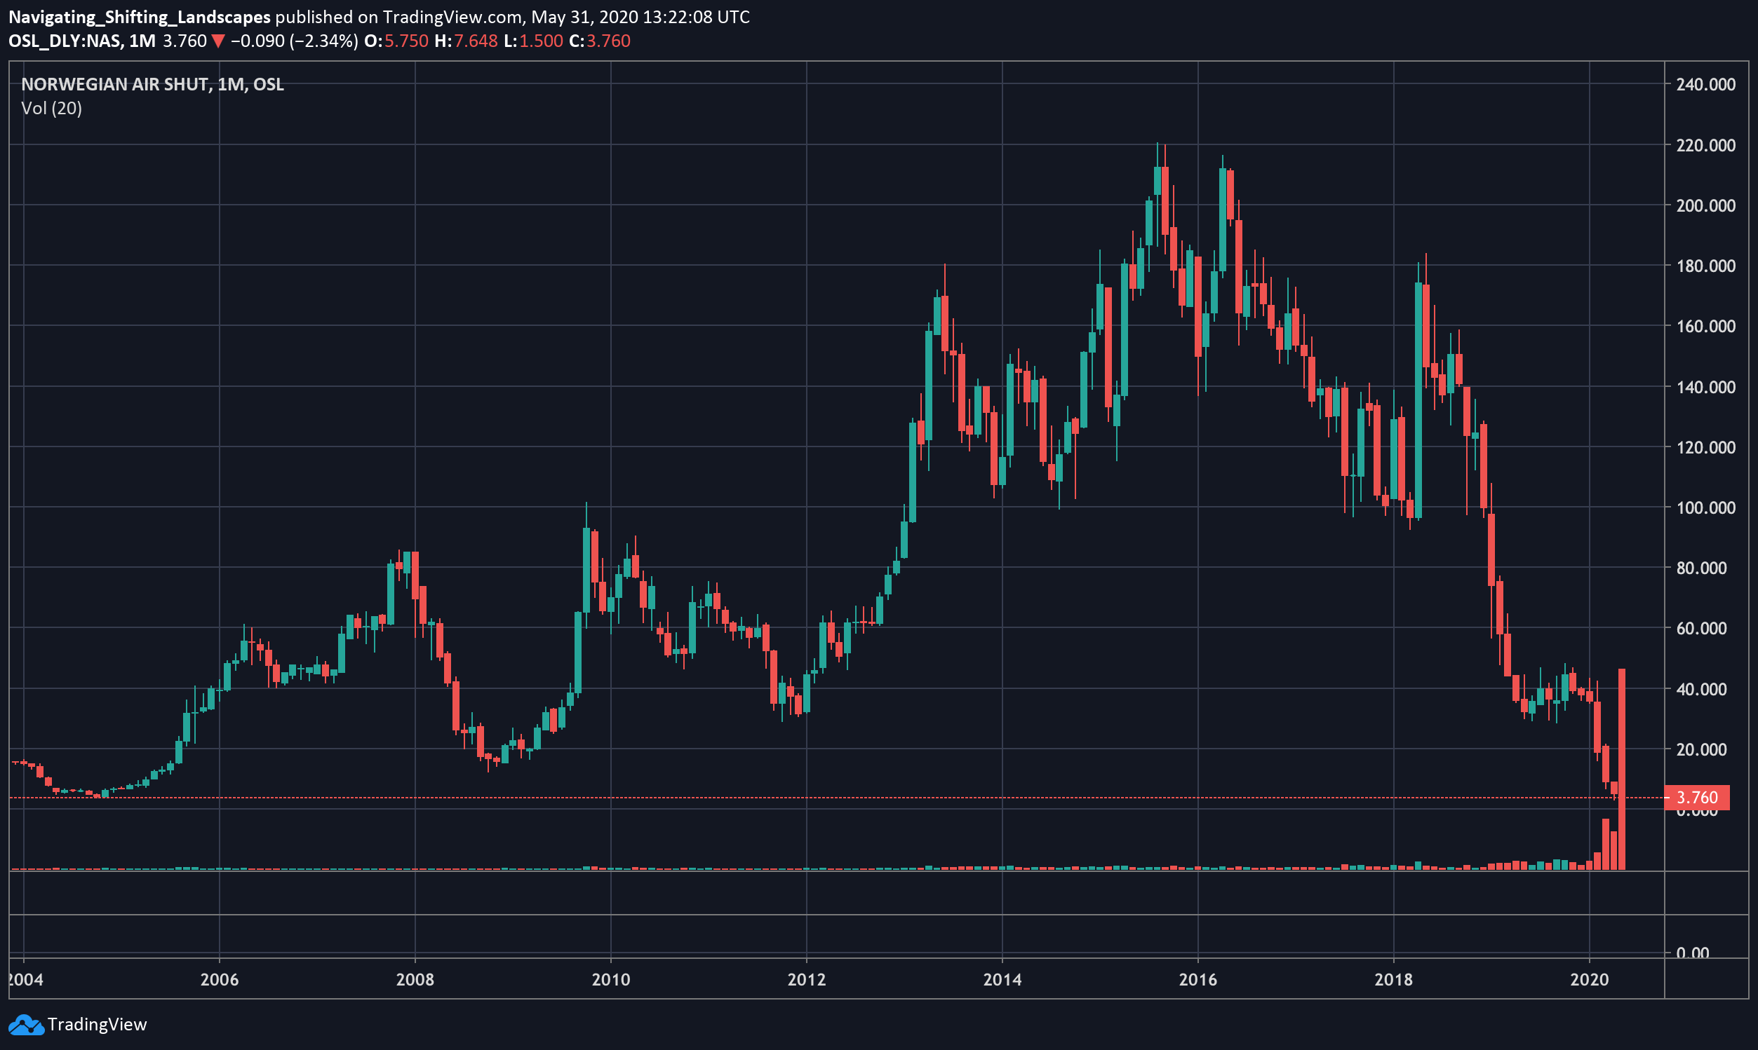Click the low value L:1.500
Image resolution: width=1758 pixels, height=1050 pixels.
(x=533, y=41)
